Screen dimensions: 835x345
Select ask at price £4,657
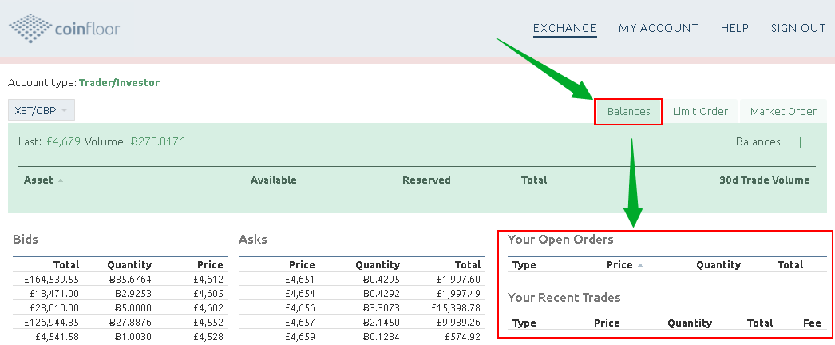(362, 322)
